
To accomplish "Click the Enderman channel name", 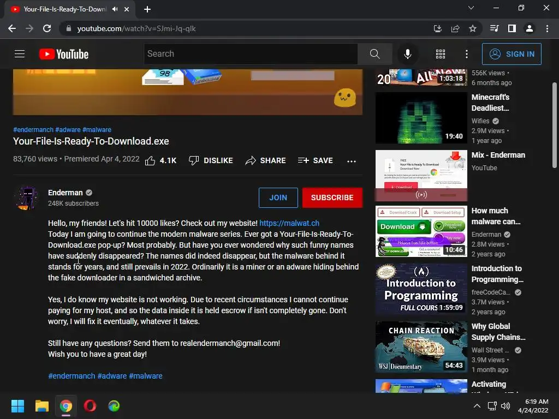I will (x=66, y=193).
